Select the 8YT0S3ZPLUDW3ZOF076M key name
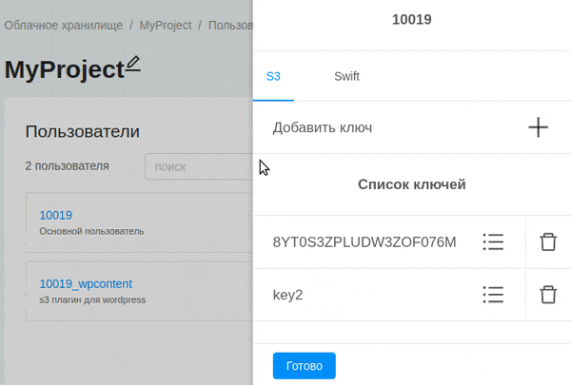 pyautogui.click(x=364, y=242)
